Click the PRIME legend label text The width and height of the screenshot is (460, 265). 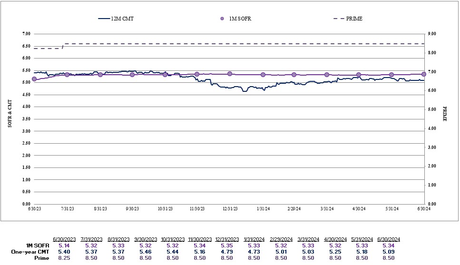coord(355,19)
